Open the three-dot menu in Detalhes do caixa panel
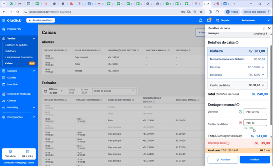The width and height of the screenshot is (273, 166). click(x=264, y=28)
